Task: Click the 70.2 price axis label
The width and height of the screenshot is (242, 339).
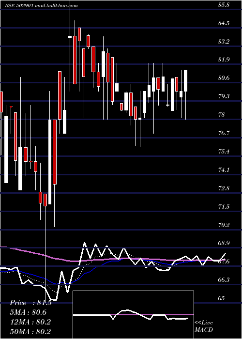Action: pos(224,225)
